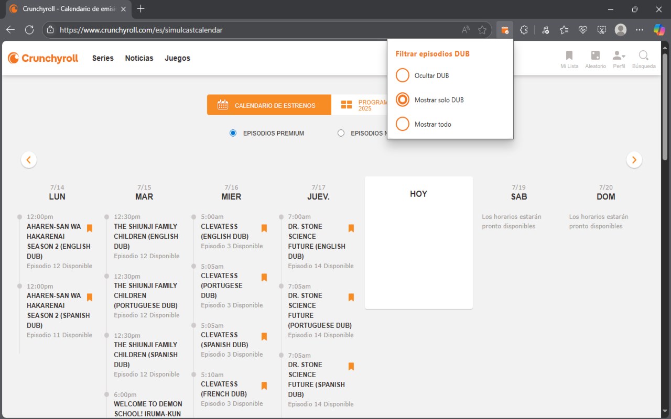This screenshot has width=671, height=419.
Task: Click the Crunchyroll logo
Action: click(x=43, y=58)
